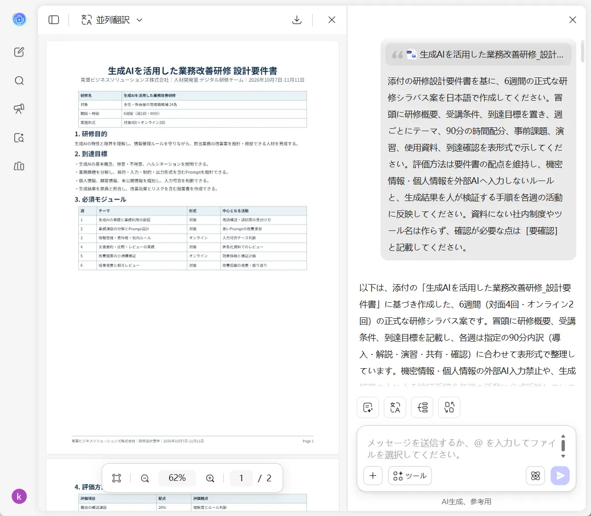Open the library books icon
Image resolution: width=591 pixels, height=516 pixels.
tap(19, 166)
